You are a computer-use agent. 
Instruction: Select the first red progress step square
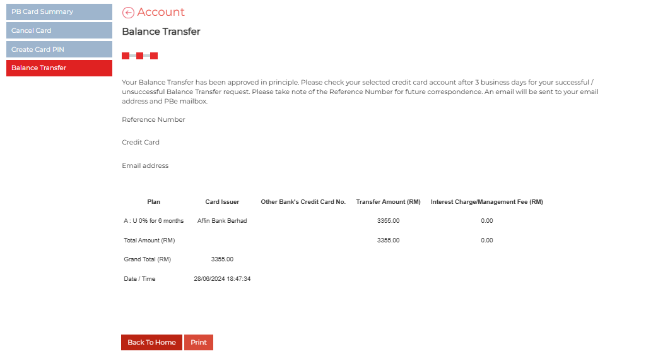126,56
